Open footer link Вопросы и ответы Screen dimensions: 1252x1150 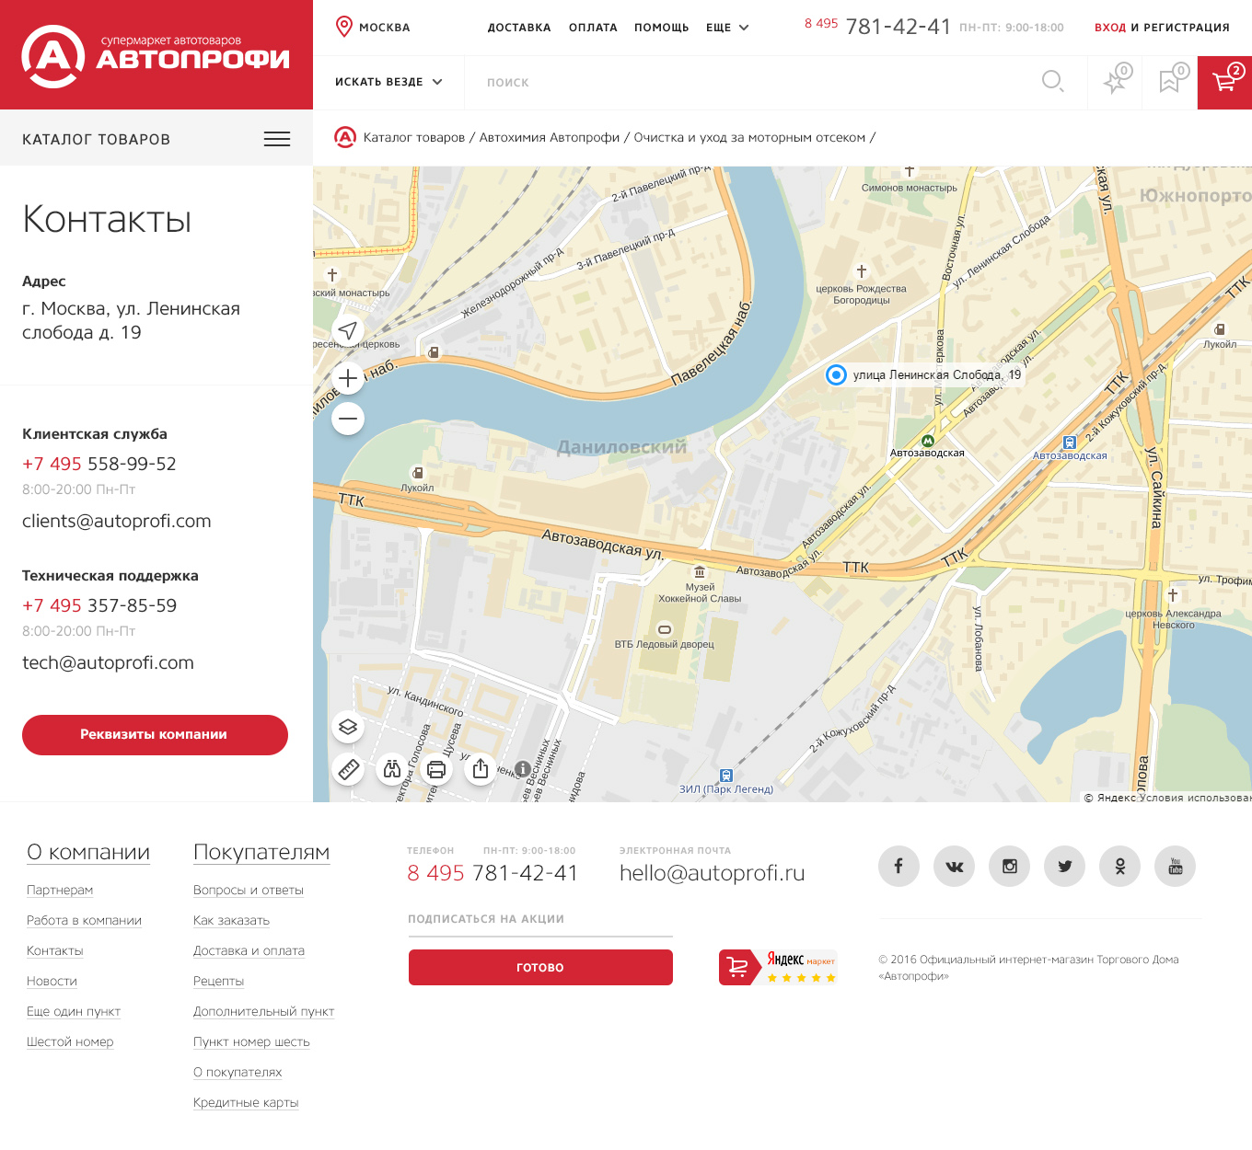(x=249, y=890)
